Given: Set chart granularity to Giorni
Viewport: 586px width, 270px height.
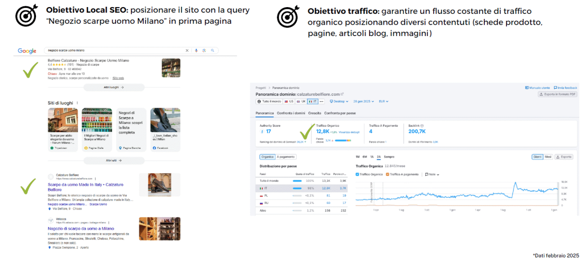Looking at the screenshot, I should [537, 157].
